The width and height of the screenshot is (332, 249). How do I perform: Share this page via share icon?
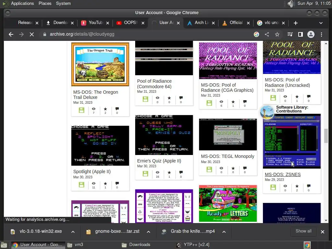click(267, 34)
